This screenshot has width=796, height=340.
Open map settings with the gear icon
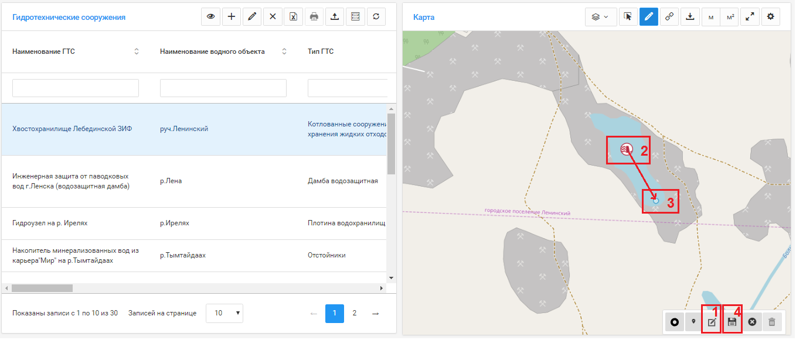click(x=770, y=17)
